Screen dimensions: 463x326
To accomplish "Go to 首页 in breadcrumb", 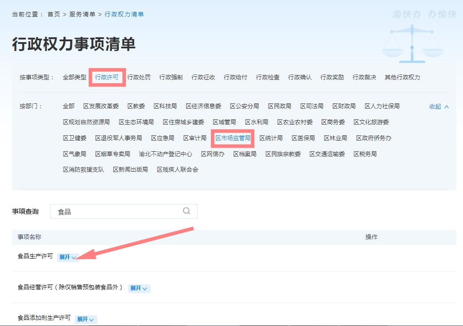I will coord(54,14).
